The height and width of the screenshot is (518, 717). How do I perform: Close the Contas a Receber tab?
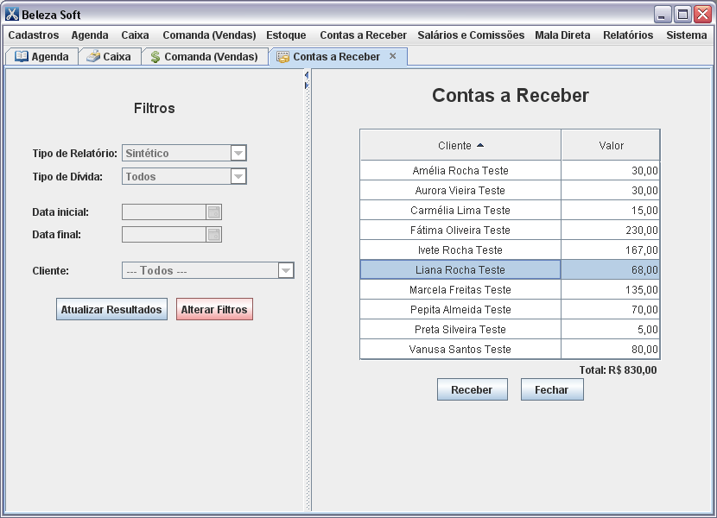point(393,55)
